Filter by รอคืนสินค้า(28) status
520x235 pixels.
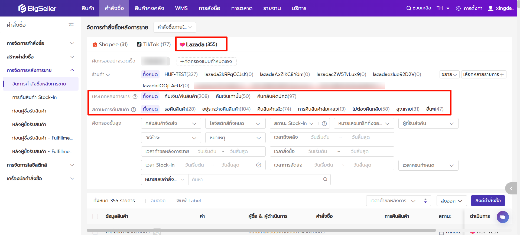click(180, 109)
